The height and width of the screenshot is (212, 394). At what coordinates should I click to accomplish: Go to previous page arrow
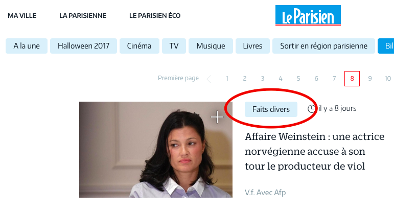click(x=209, y=79)
